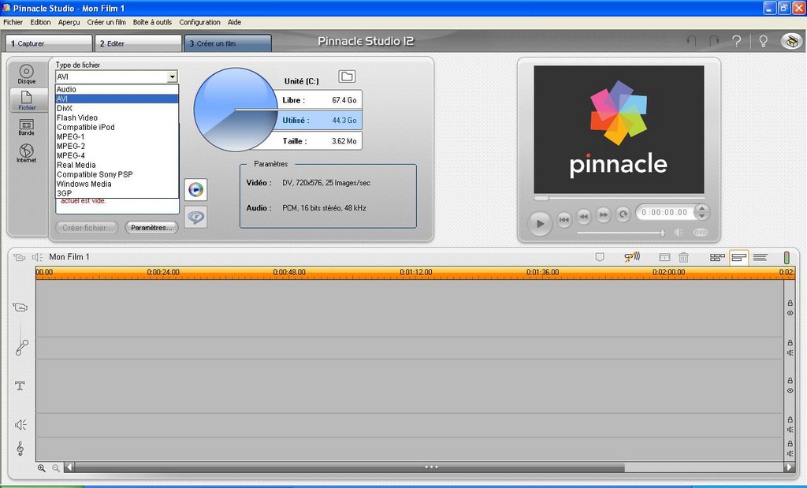Image resolution: width=807 pixels, height=488 pixels.
Task: Choose DivX from file type list
Action: 117,109
